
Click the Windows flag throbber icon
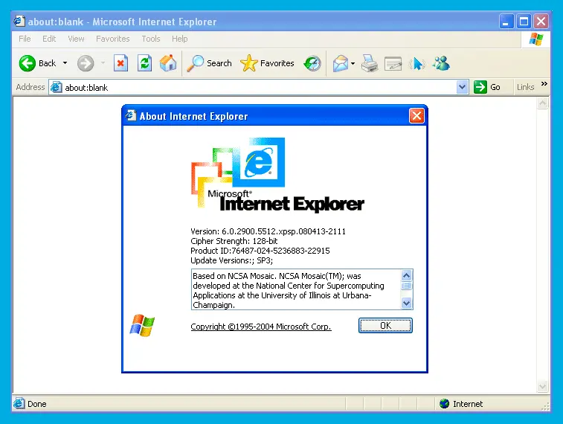point(536,39)
